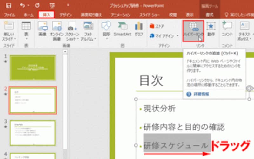Click the slide panel scroll up arrow
This screenshot has width=254, height=159.
(65, 52)
